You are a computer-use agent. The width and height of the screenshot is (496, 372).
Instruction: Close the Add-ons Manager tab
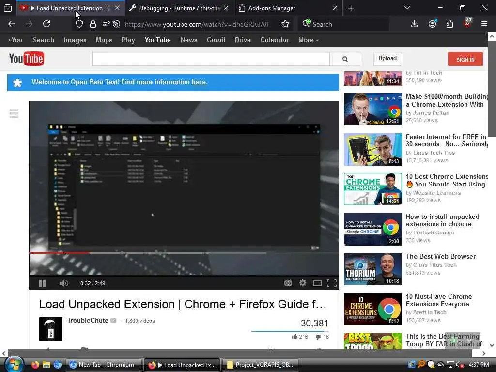pos(335,8)
